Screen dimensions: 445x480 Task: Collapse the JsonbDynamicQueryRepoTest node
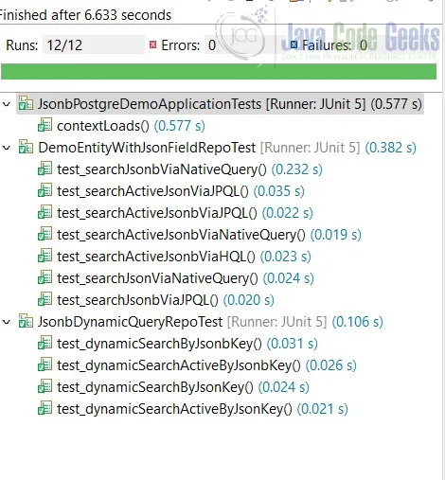tap(7, 322)
